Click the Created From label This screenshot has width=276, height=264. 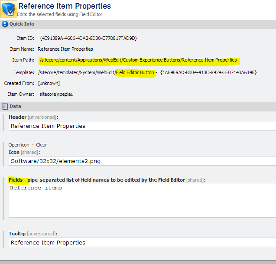coord(19,83)
